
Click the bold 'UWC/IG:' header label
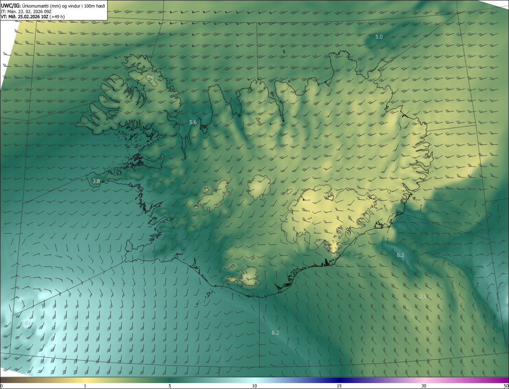11,6
